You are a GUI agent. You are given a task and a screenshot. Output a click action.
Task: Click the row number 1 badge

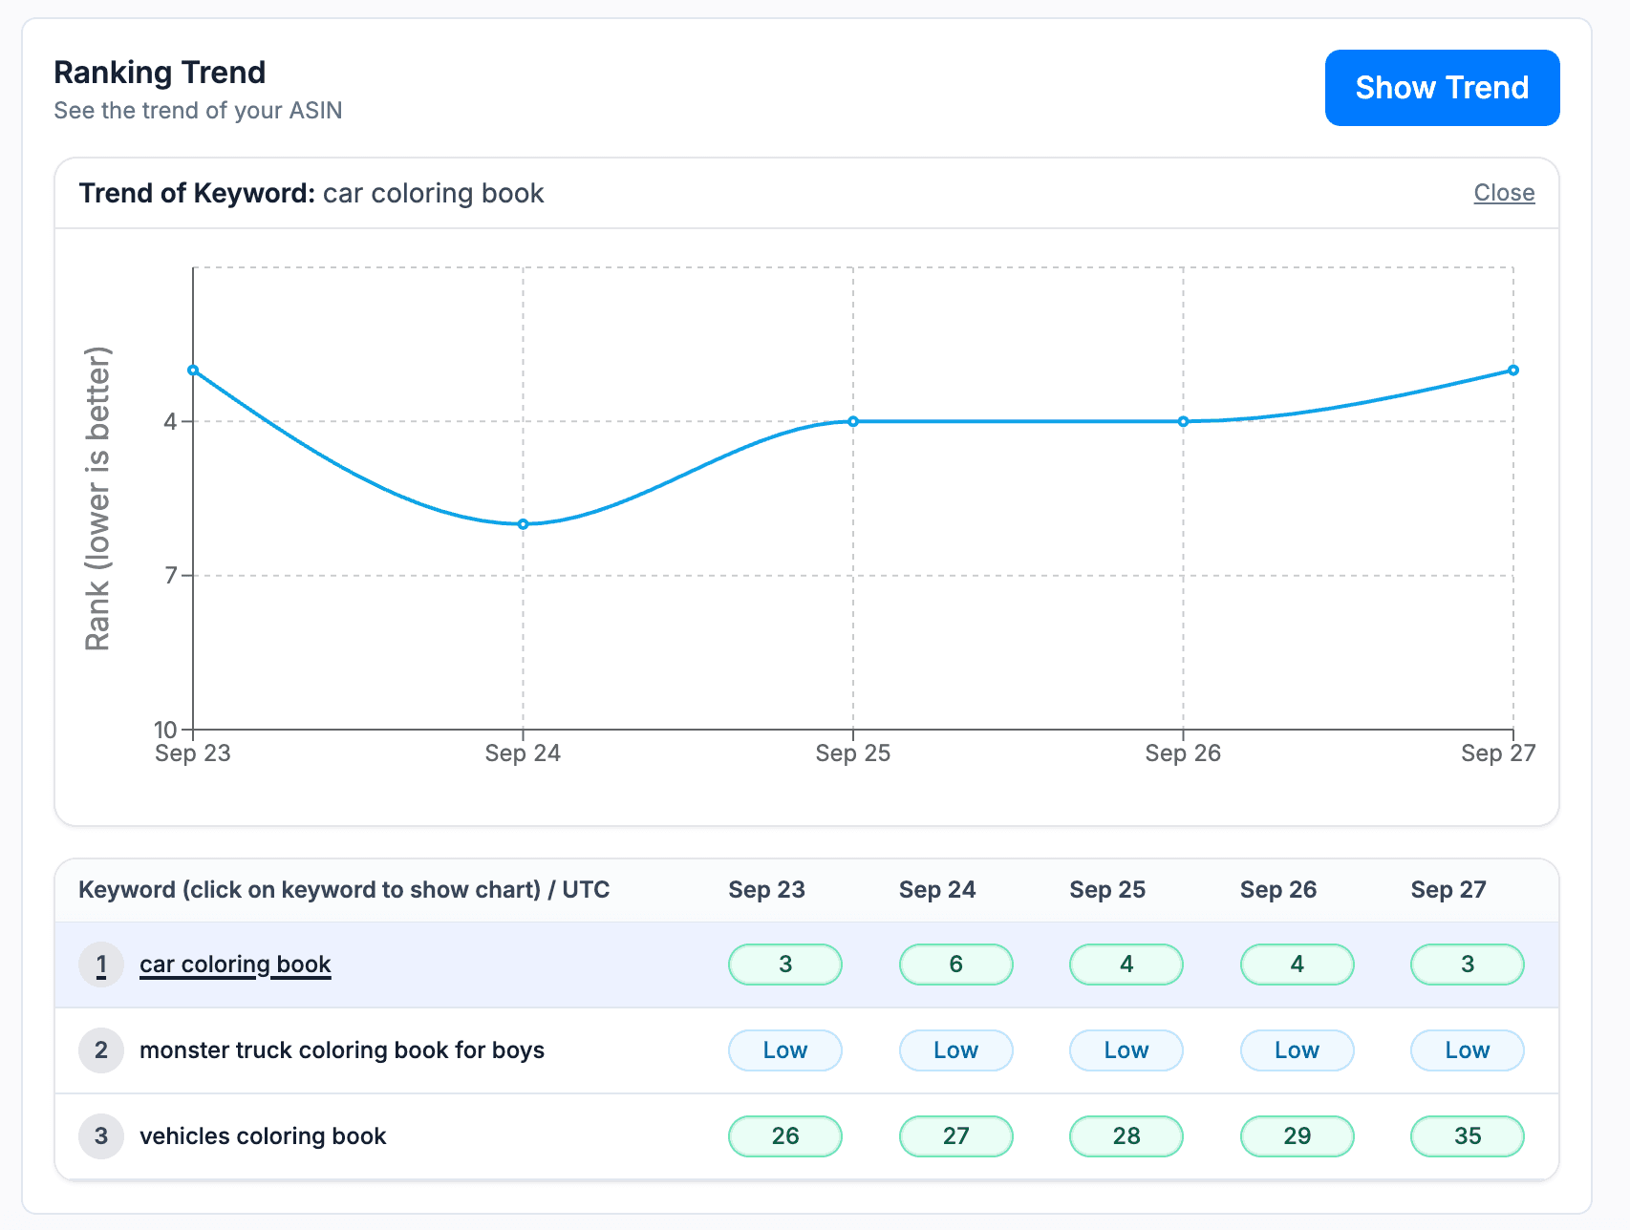click(101, 965)
